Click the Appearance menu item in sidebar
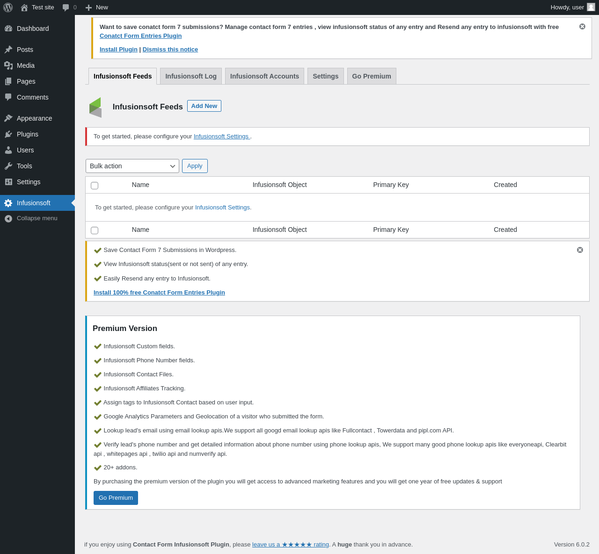The image size is (599, 554). point(34,118)
